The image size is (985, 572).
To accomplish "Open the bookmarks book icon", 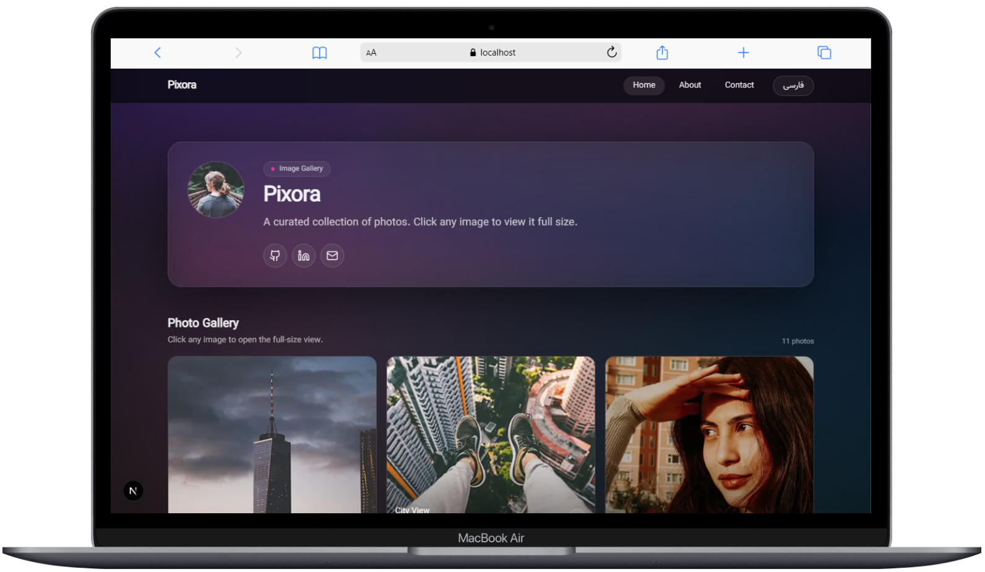I will [319, 53].
